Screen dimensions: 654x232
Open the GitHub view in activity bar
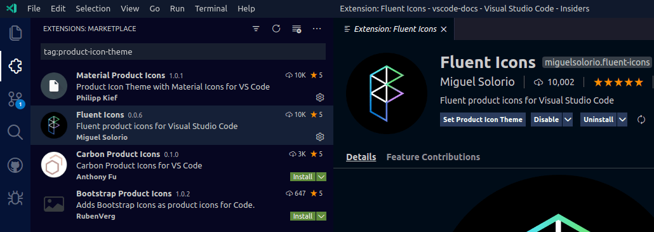click(15, 166)
